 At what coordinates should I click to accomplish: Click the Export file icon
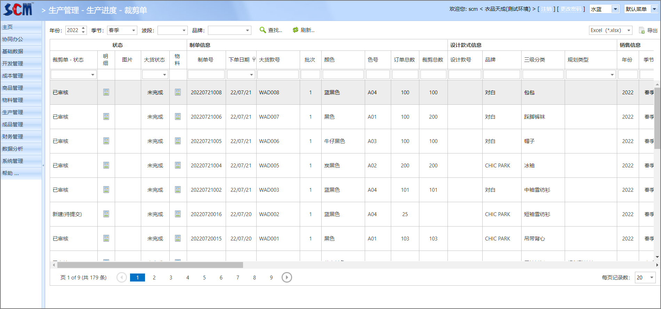[x=642, y=31]
